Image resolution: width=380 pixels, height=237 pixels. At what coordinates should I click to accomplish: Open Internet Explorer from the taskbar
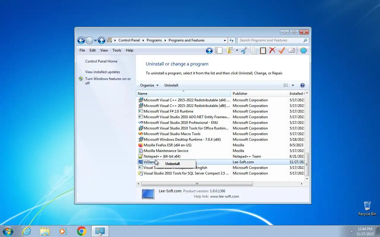pyautogui.click(x=27, y=231)
